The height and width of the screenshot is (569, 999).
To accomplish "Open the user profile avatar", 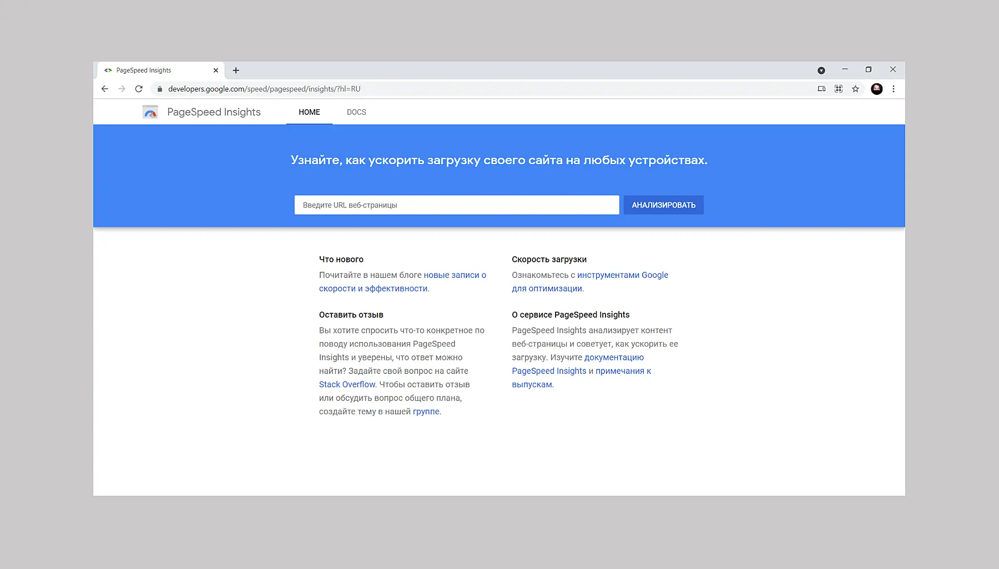I will coord(876,89).
